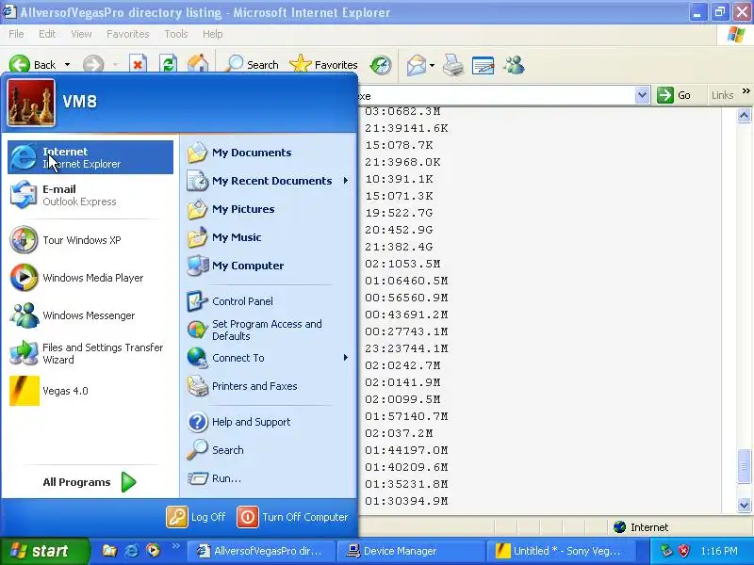Open the File menu

[x=16, y=34]
